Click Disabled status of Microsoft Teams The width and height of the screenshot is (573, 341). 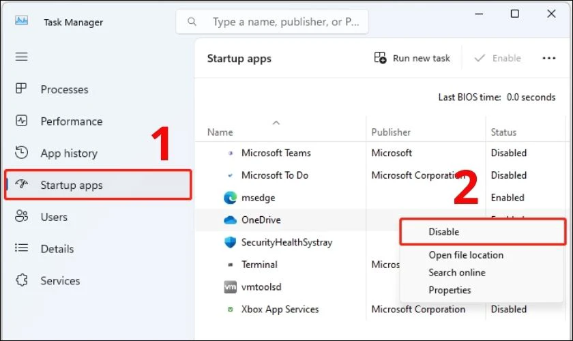point(509,153)
